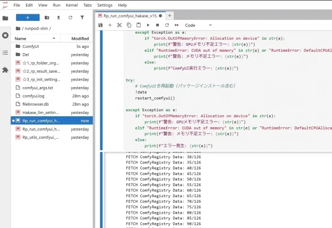Select the comfyui.log file
Viewport: 332px width, 228px height.
(52, 96)
